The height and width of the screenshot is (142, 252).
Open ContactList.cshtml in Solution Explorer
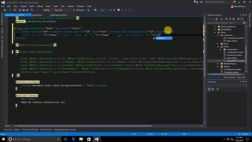[x=234, y=55]
